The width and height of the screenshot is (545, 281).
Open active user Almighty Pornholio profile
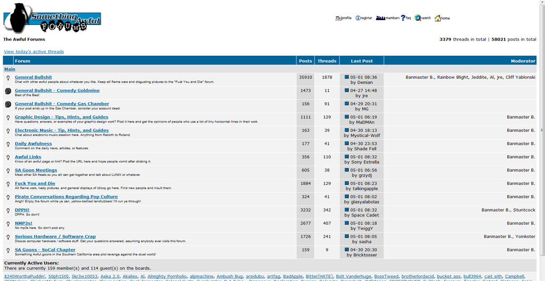point(167,276)
